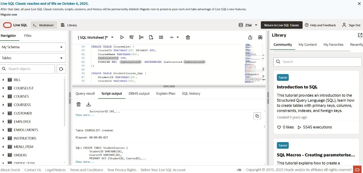
Task: Refresh the Navigator object list
Action: (61, 69)
